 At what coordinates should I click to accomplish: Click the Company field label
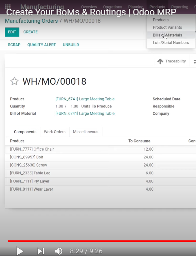161,114
